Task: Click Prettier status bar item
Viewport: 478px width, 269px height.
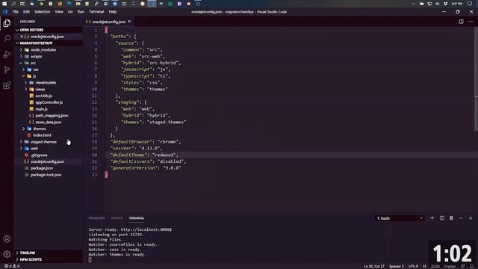Action: [x=450, y=266]
